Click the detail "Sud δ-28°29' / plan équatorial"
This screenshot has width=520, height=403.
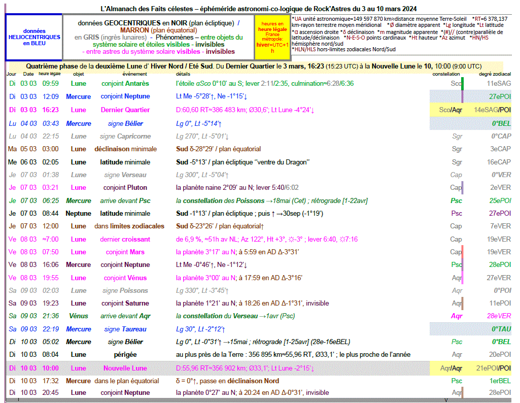(x=218, y=149)
